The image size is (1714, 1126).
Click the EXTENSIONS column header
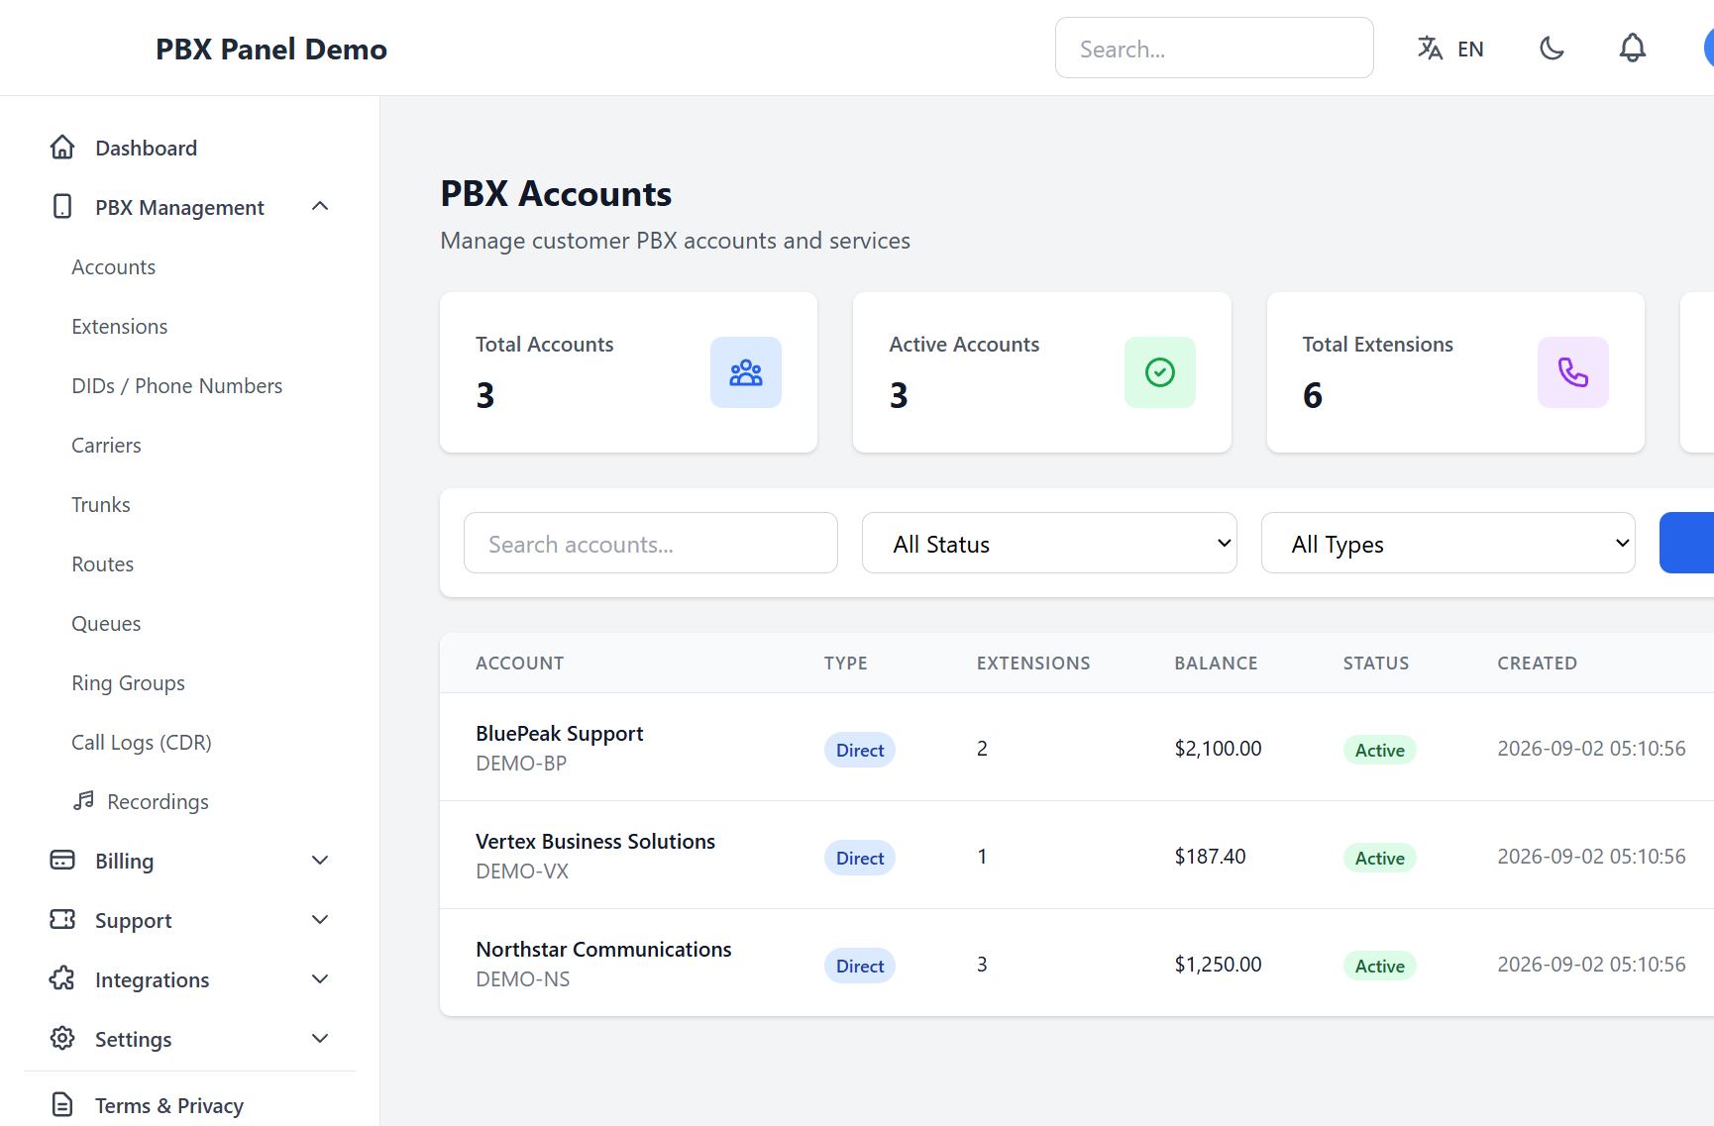point(1033,664)
